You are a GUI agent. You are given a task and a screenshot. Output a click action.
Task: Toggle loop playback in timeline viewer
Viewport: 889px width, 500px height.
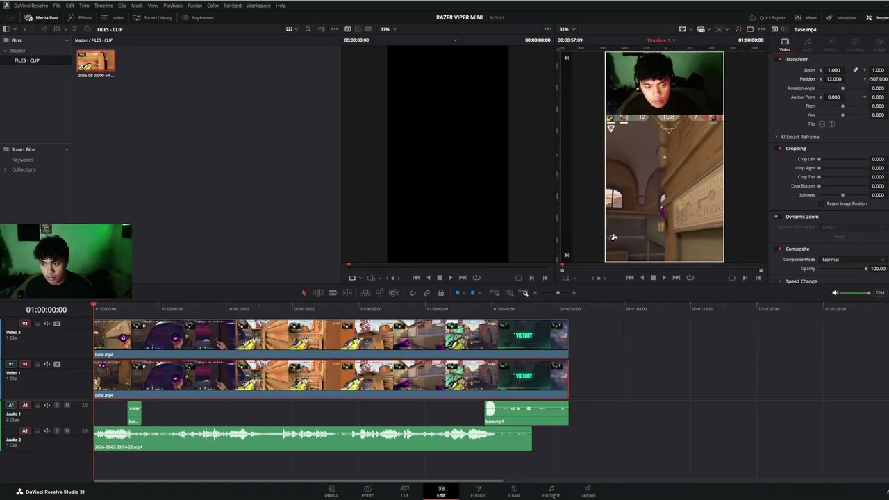click(x=690, y=278)
